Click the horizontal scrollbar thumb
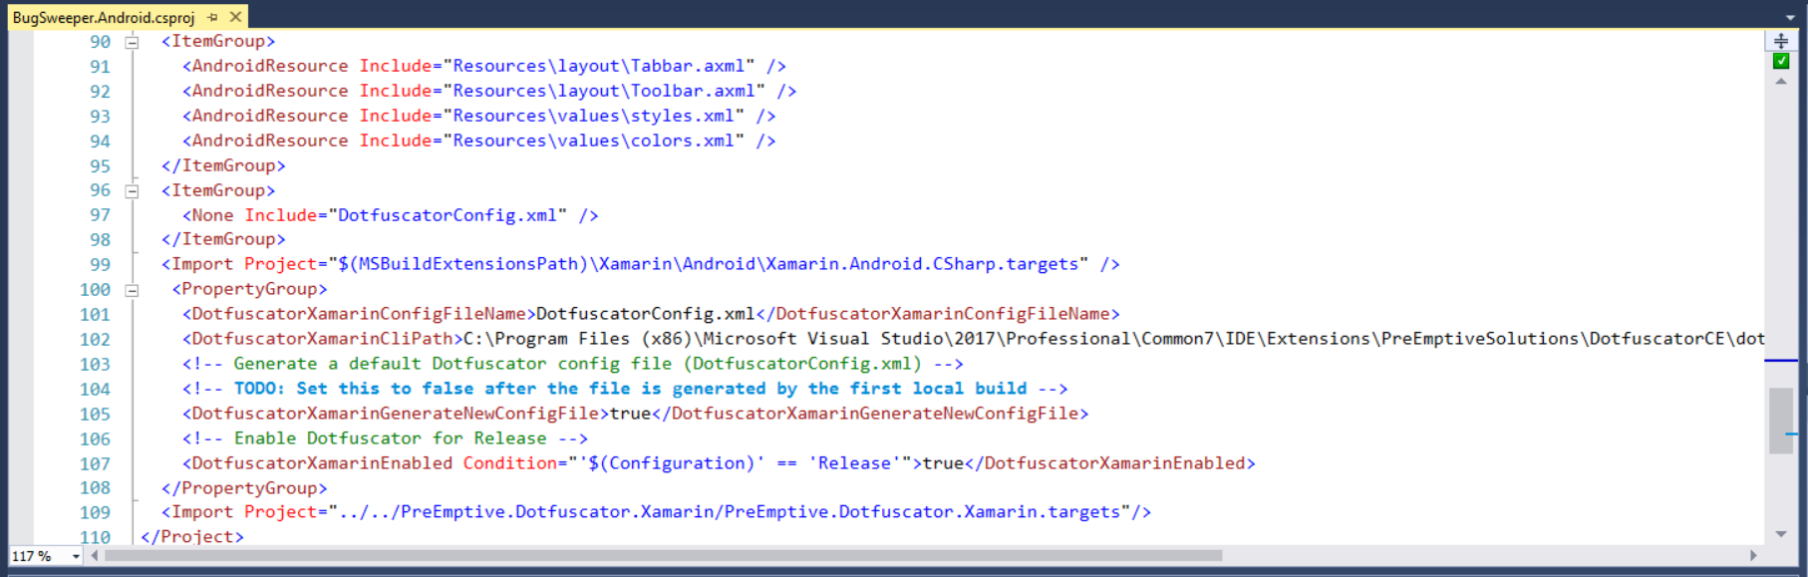Screen dimensions: 1808x577 [663, 555]
